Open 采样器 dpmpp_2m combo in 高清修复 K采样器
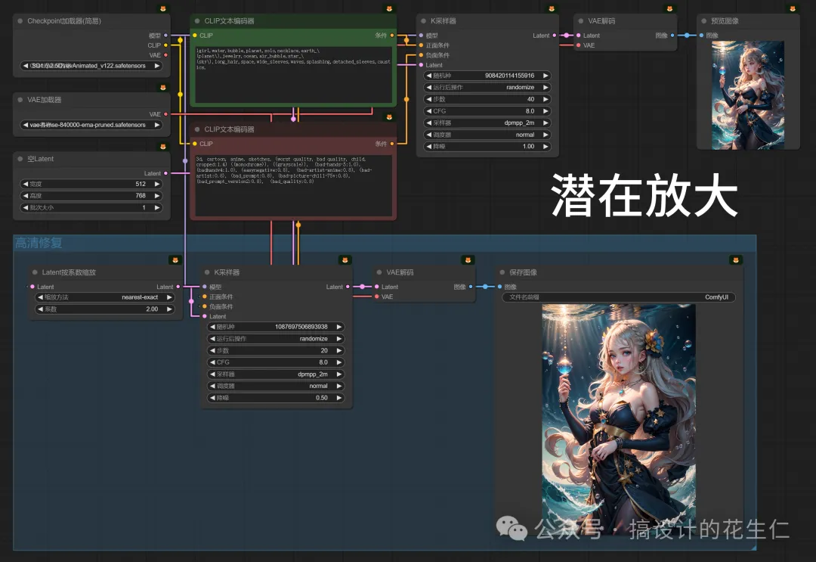 [276, 374]
